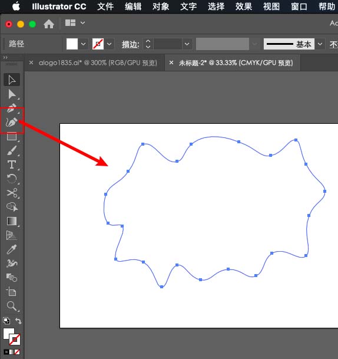
Task: Click the fill swatch in control bar
Action: click(72, 44)
